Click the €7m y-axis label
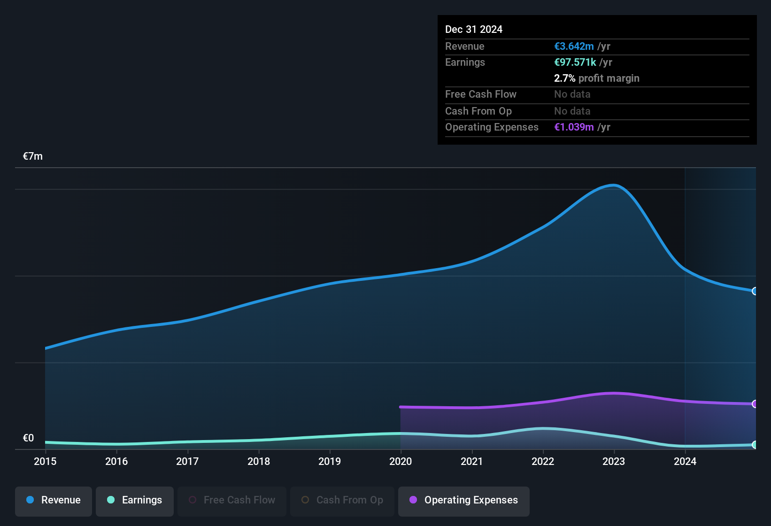 pos(33,156)
